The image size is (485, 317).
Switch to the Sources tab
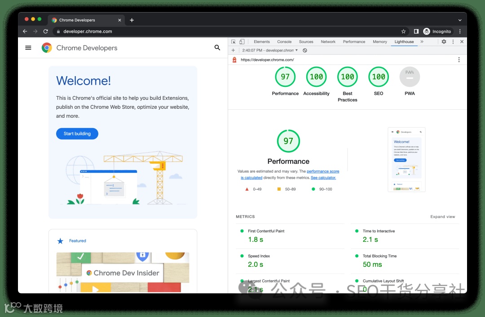(x=306, y=42)
